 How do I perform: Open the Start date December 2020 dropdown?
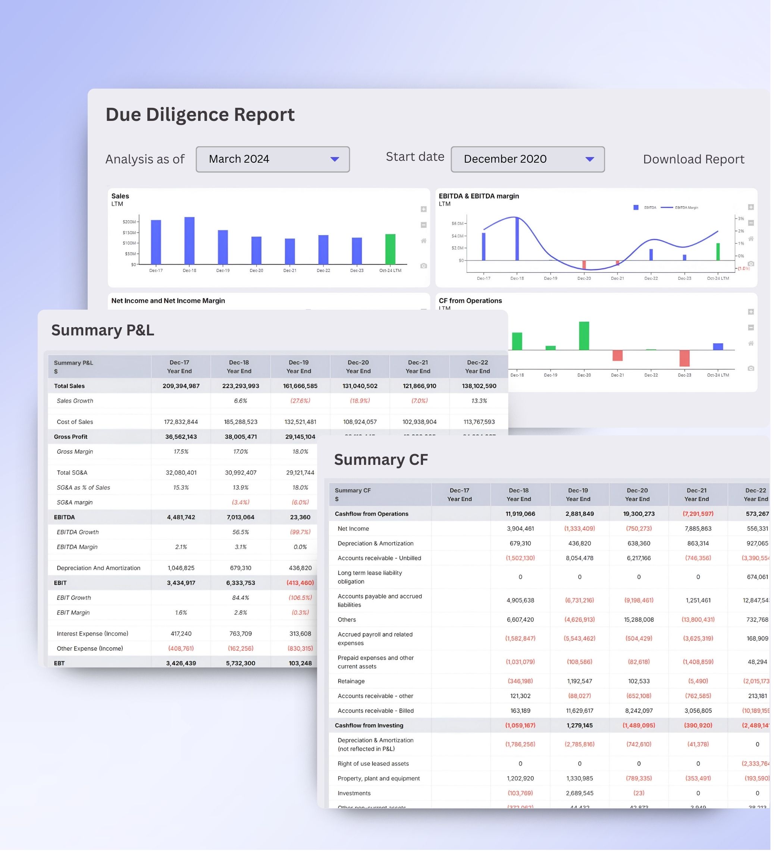(527, 159)
